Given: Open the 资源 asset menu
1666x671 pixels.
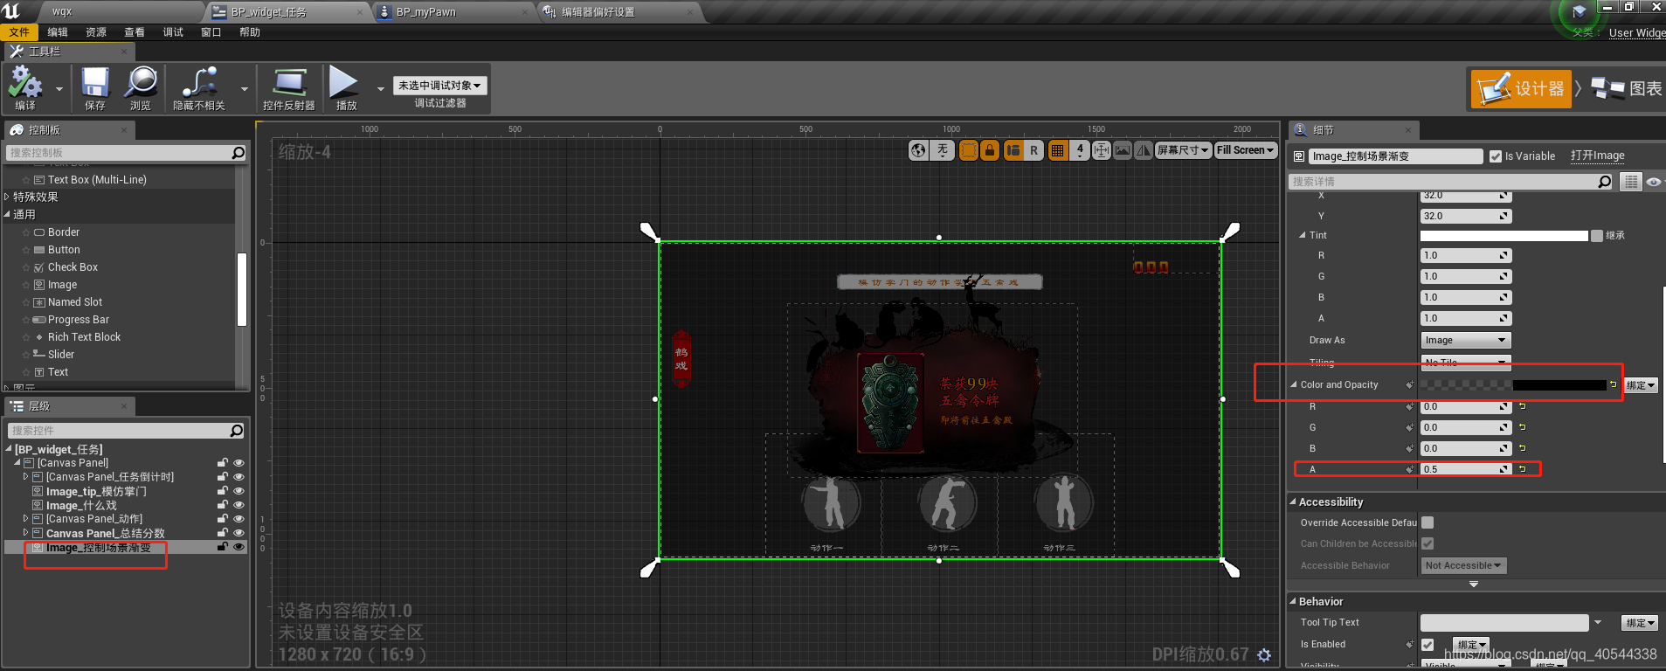Looking at the screenshot, I should [96, 32].
